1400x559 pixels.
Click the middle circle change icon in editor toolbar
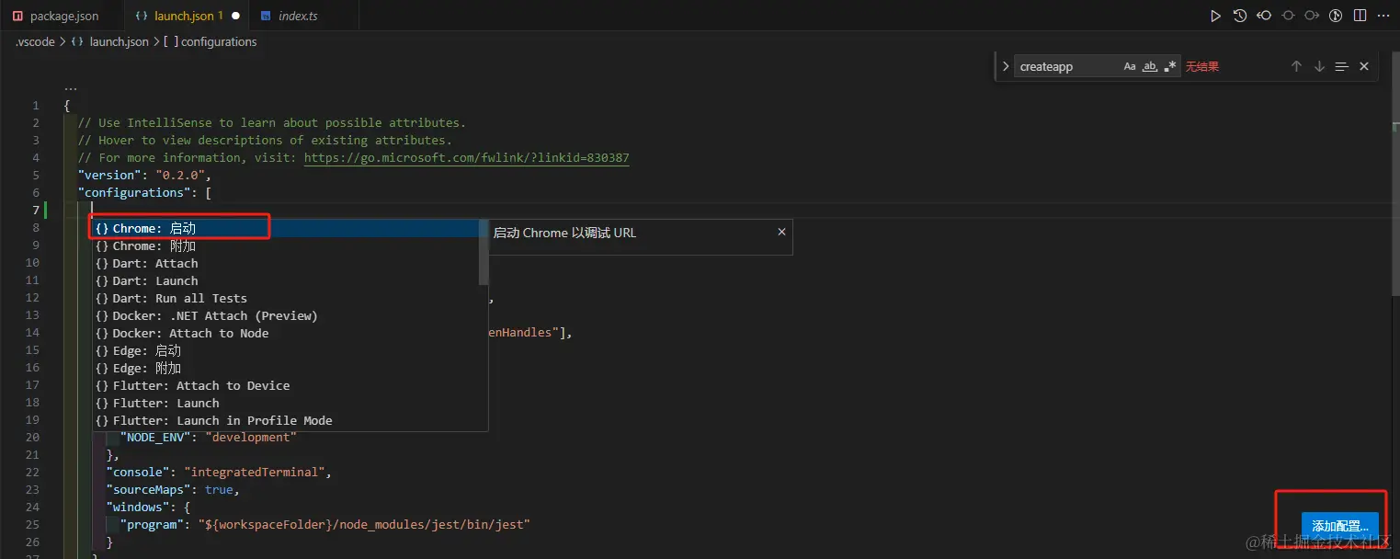1288,16
